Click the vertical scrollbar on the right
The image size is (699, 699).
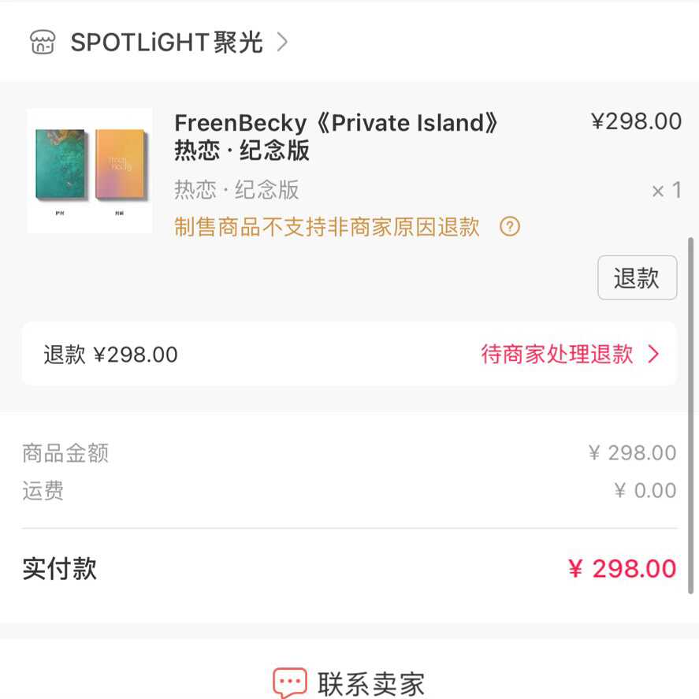click(691, 410)
